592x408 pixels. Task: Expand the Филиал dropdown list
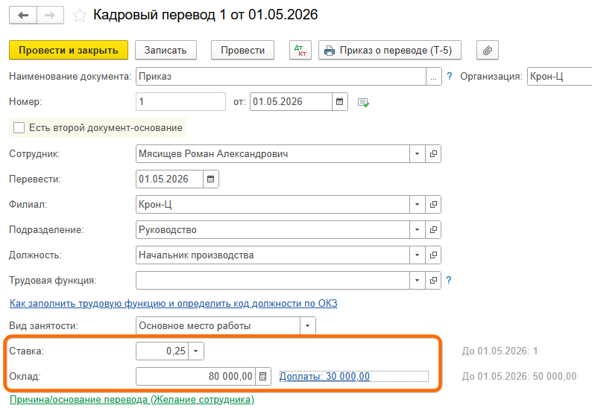coord(418,205)
